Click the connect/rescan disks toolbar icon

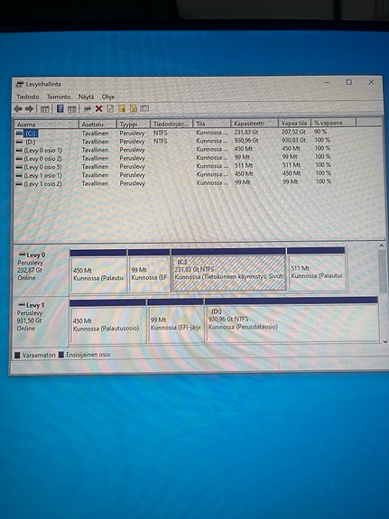(87, 109)
